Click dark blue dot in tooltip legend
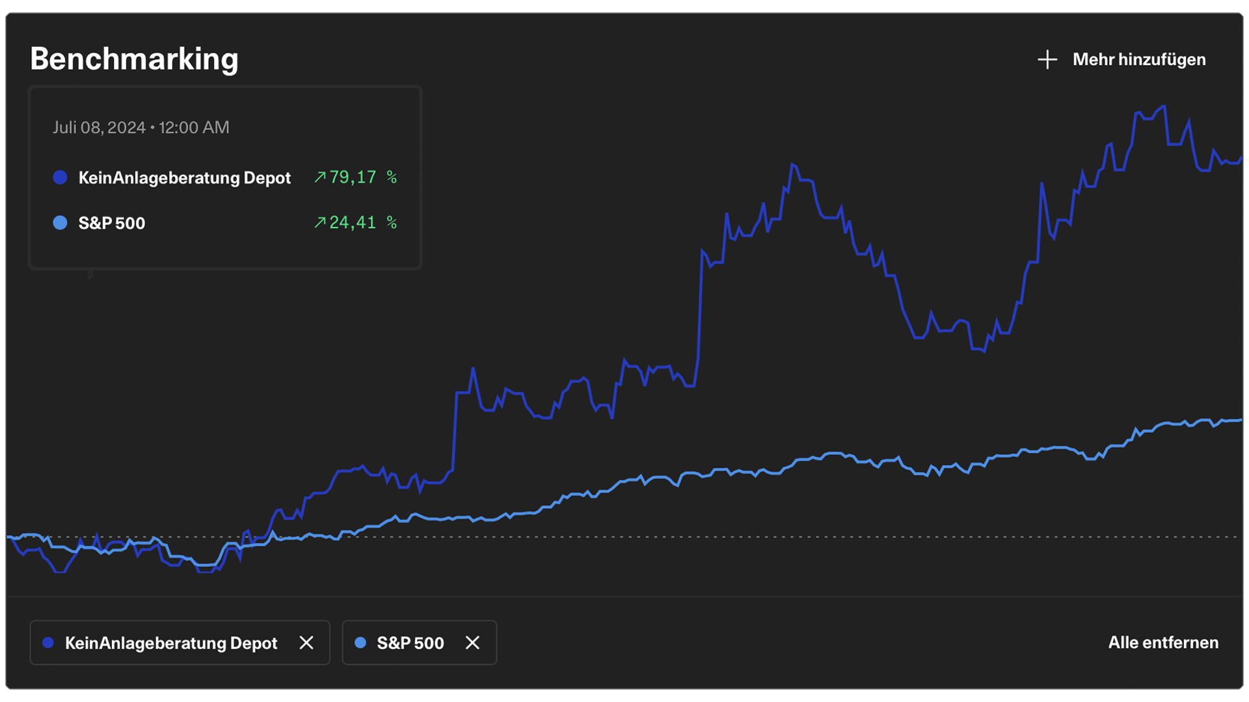The image size is (1249, 702). click(x=60, y=177)
